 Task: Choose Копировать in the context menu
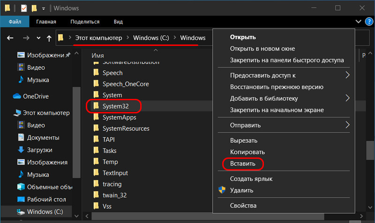coord(284,152)
